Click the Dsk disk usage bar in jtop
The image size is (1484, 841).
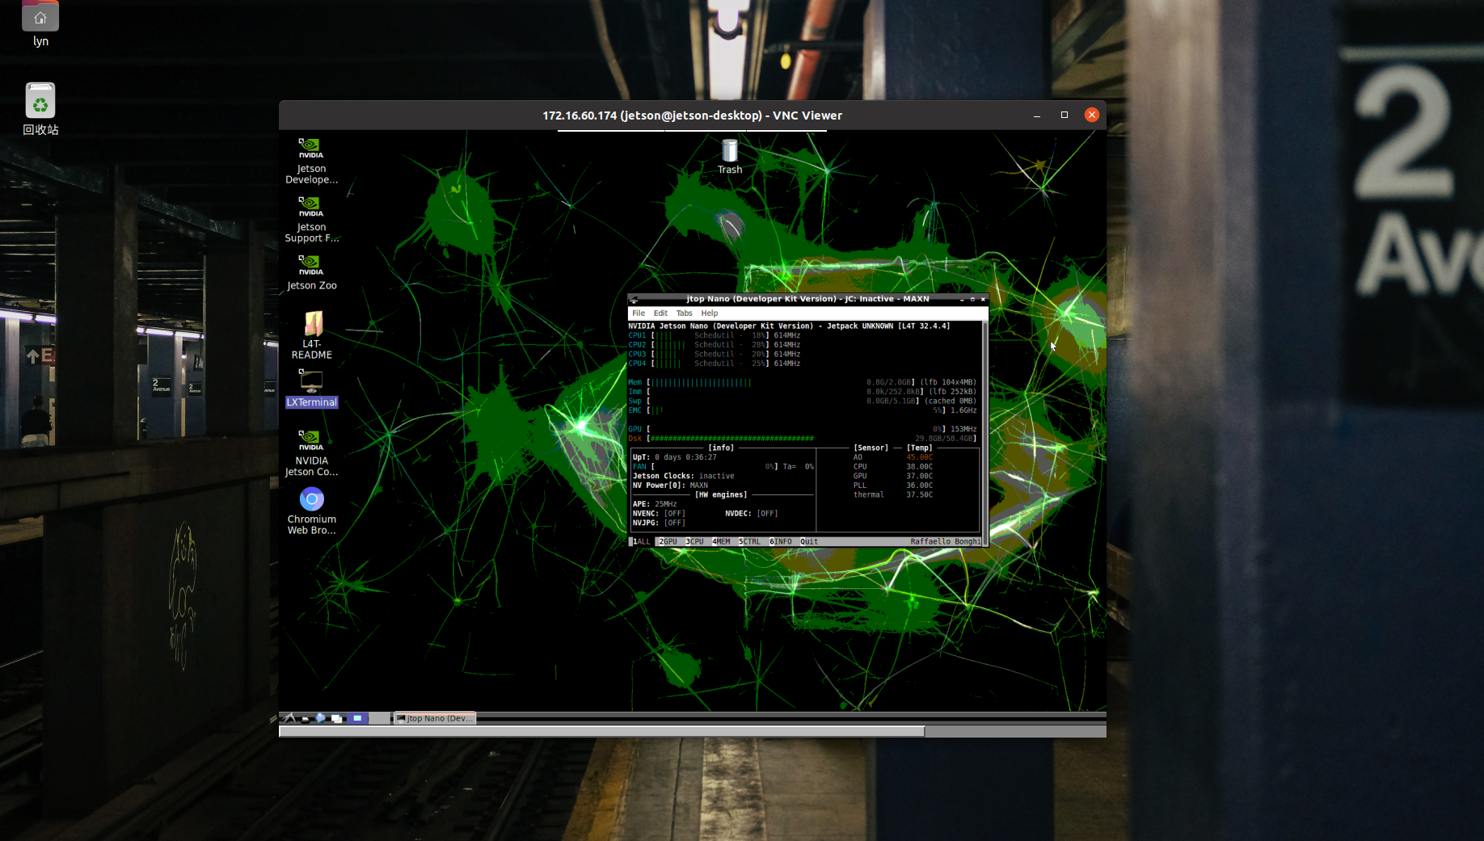click(x=803, y=439)
